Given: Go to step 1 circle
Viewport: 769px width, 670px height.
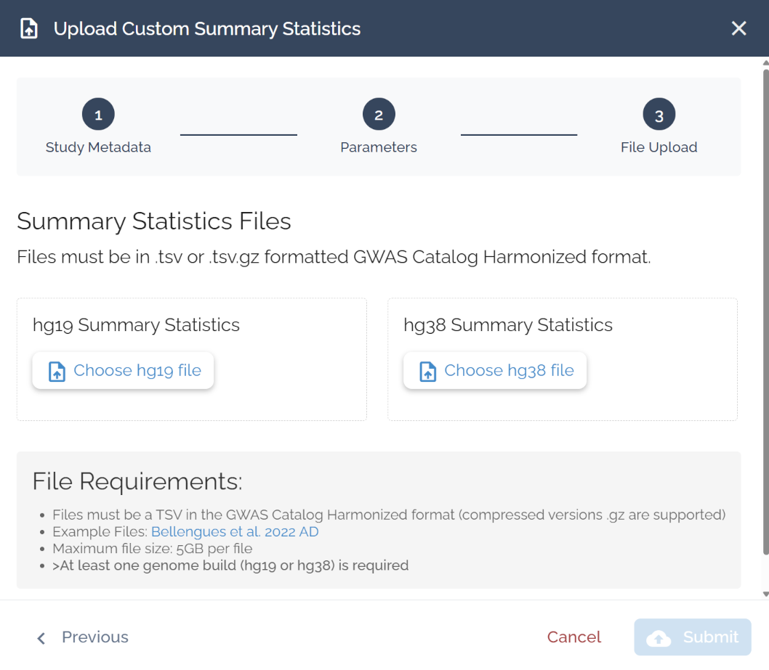Looking at the screenshot, I should tap(98, 115).
